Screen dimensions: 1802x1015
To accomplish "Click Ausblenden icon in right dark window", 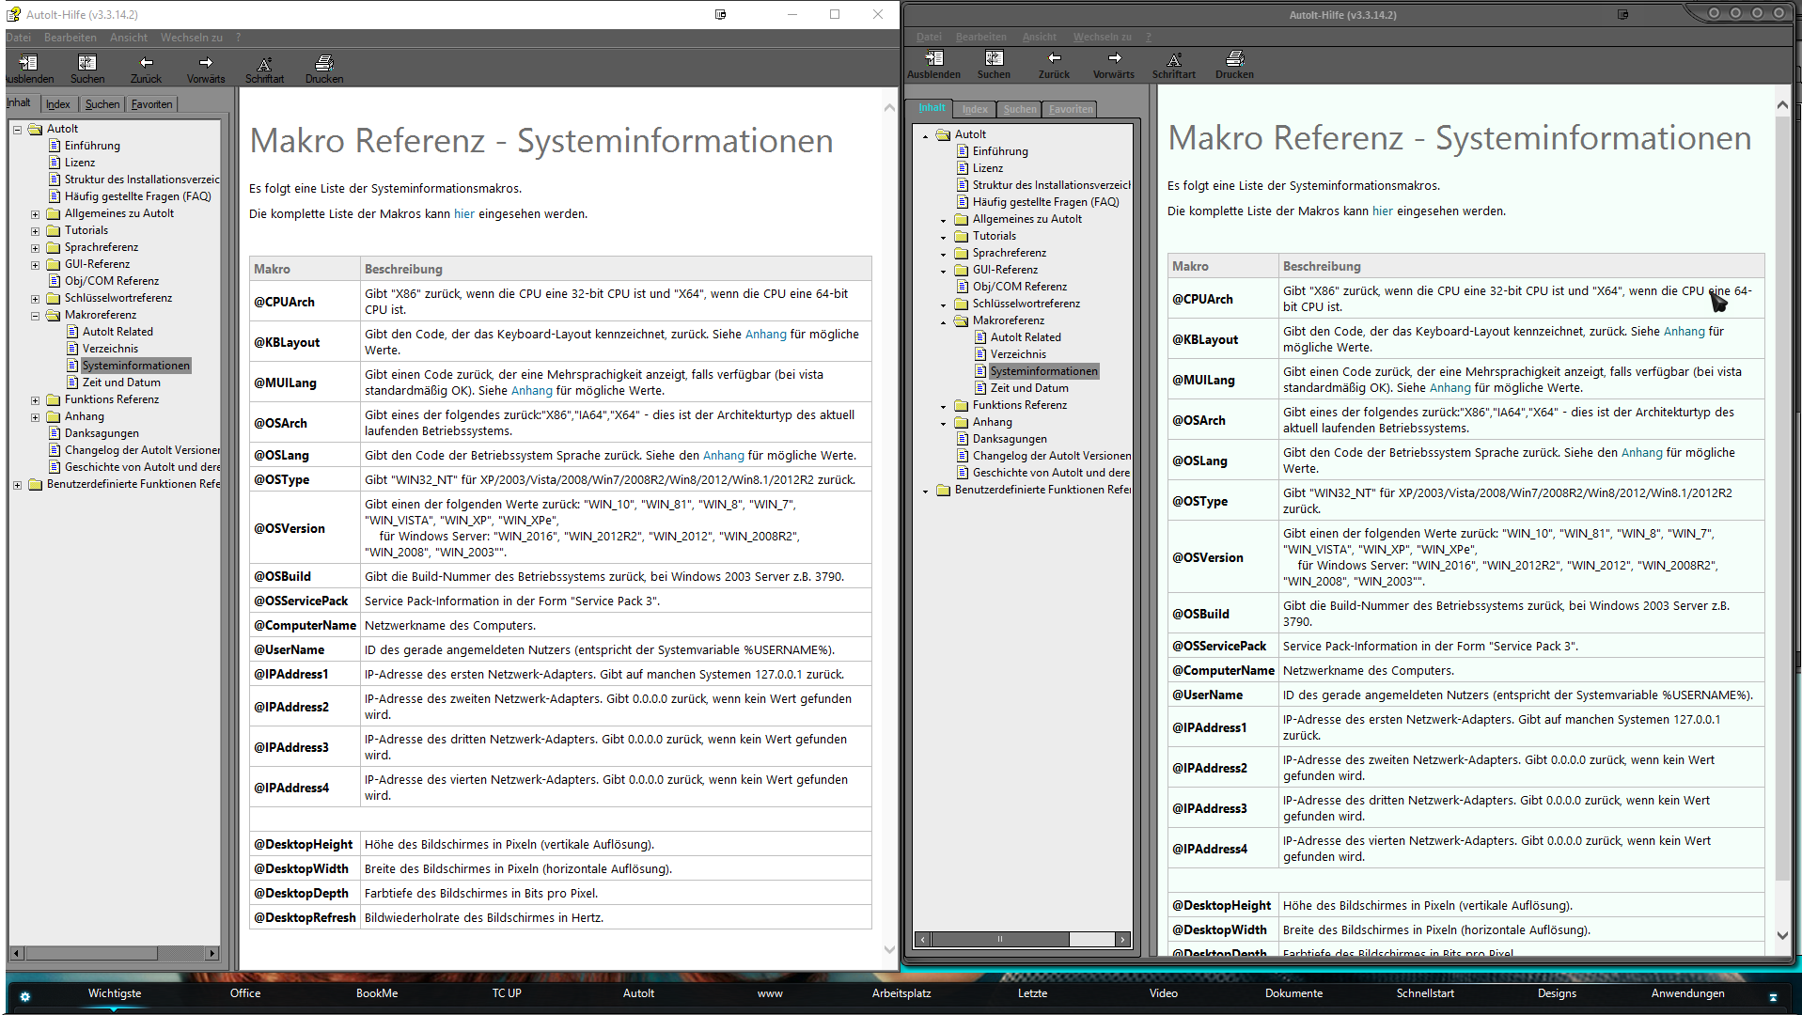I will [933, 59].
